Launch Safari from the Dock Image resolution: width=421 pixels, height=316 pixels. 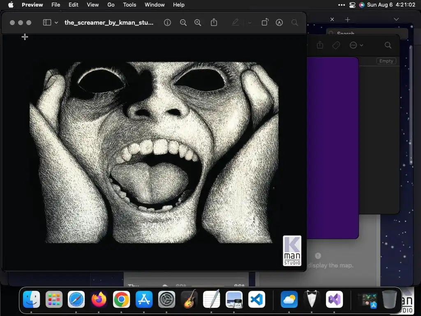click(x=76, y=299)
